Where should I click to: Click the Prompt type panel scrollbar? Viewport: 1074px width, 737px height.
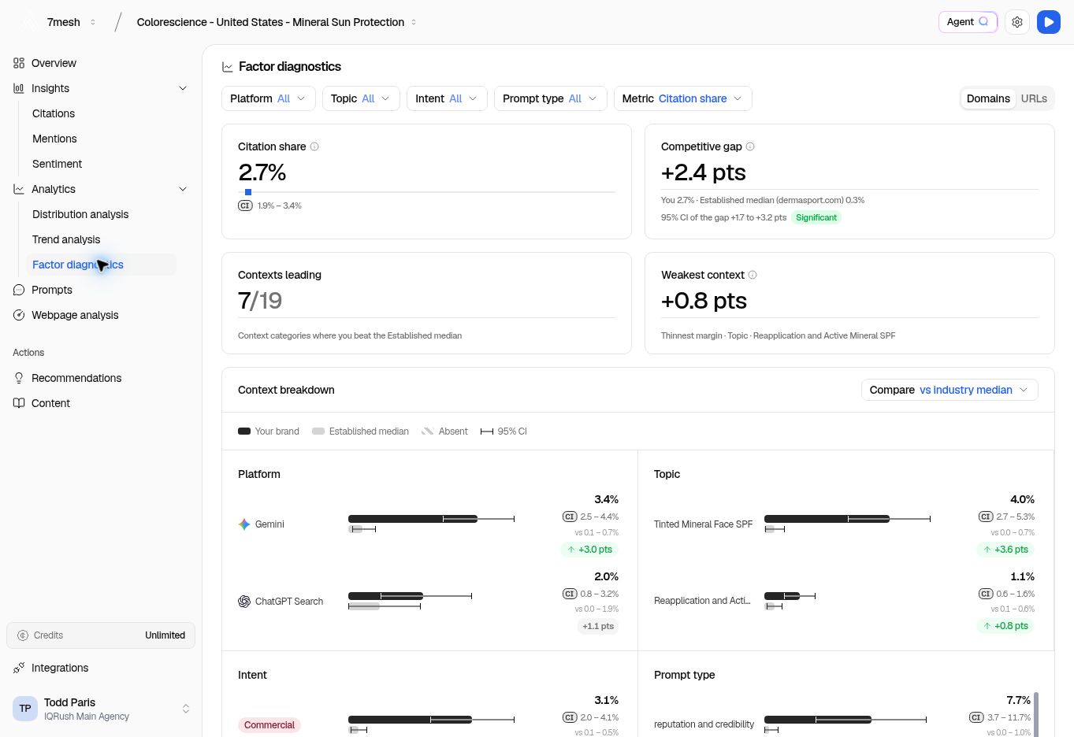(1036, 714)
